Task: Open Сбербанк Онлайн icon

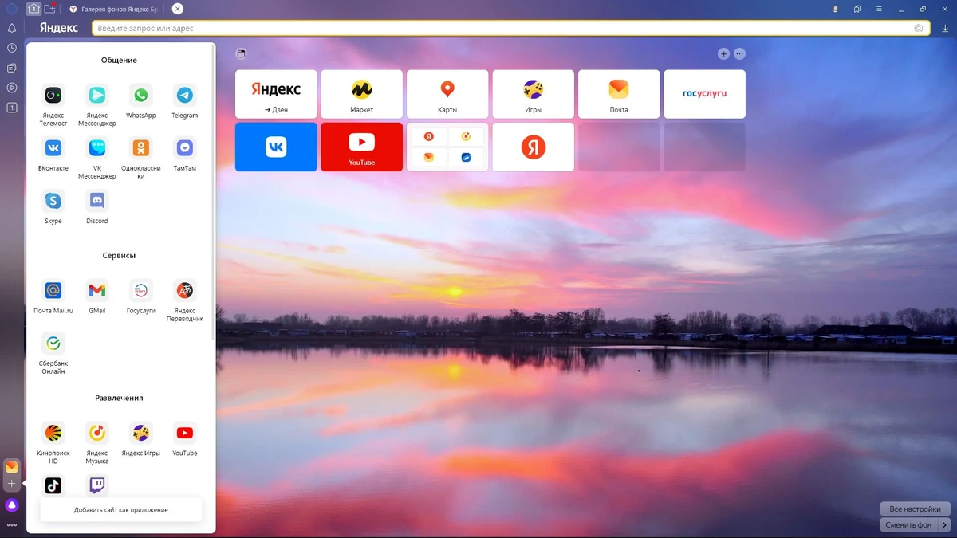Action: click(x=53, y=344)
